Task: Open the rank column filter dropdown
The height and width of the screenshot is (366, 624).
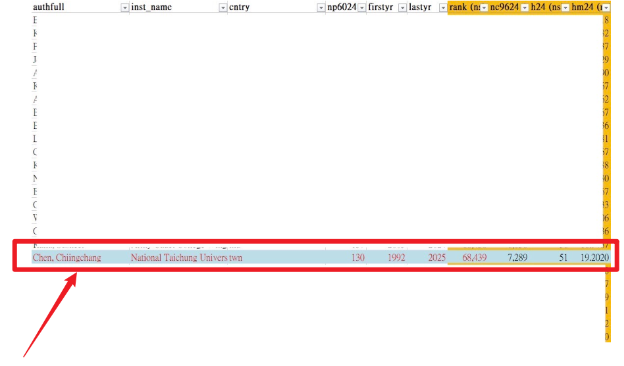Action: pos(484,7)
